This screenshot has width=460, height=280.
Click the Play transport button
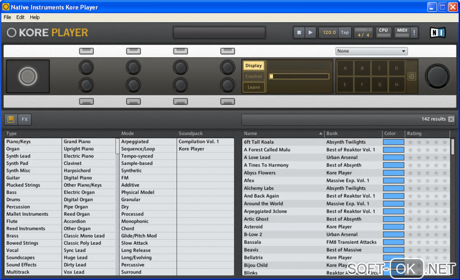click(x=310, y=33)
